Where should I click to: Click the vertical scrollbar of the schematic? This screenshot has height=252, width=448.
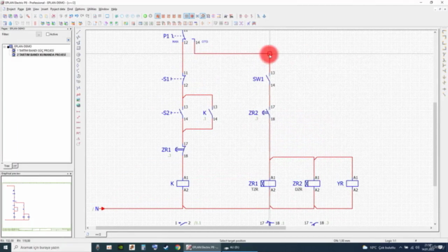(x=435, y=144)
